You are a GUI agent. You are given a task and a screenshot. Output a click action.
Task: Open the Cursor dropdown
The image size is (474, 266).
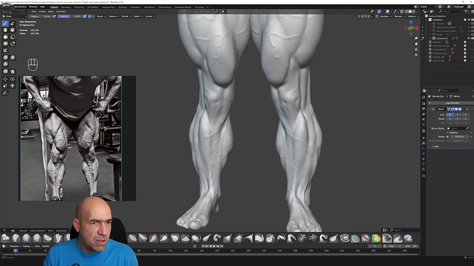click(x=150, y=16)
